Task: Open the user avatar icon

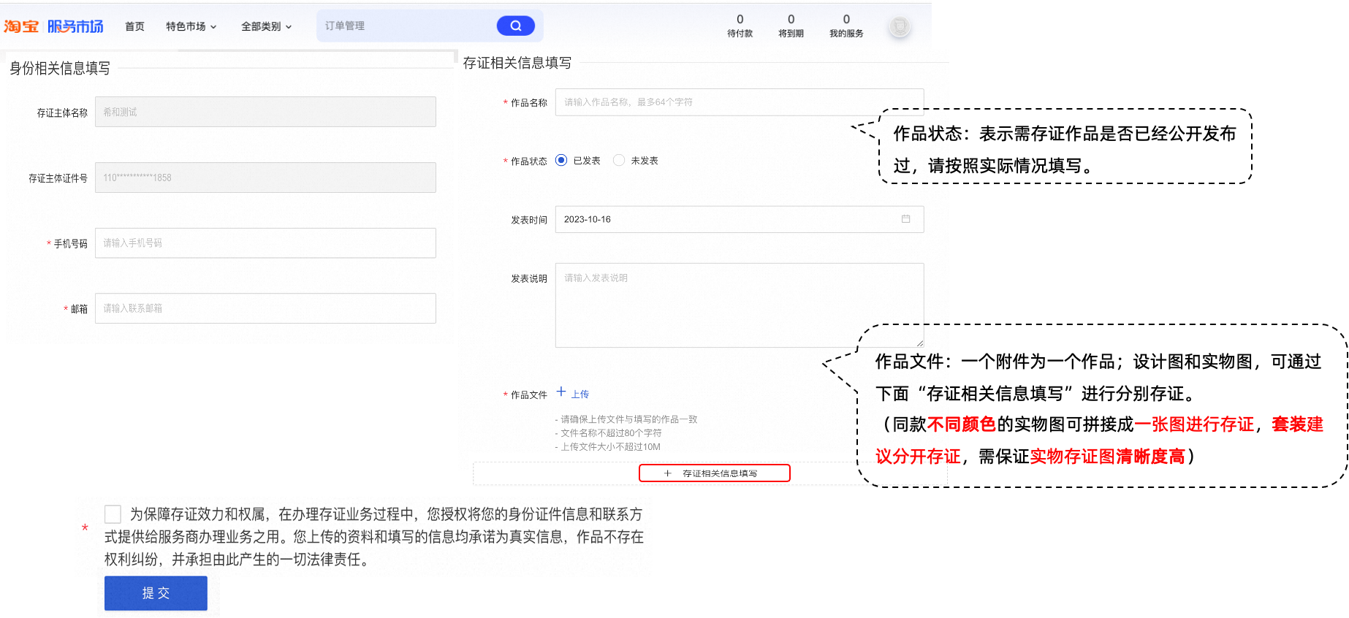Action: (x=900, y=27)
